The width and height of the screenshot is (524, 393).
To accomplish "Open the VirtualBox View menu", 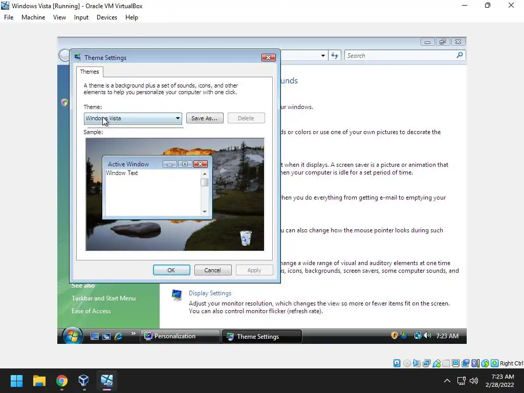I will tap(59, 17).
